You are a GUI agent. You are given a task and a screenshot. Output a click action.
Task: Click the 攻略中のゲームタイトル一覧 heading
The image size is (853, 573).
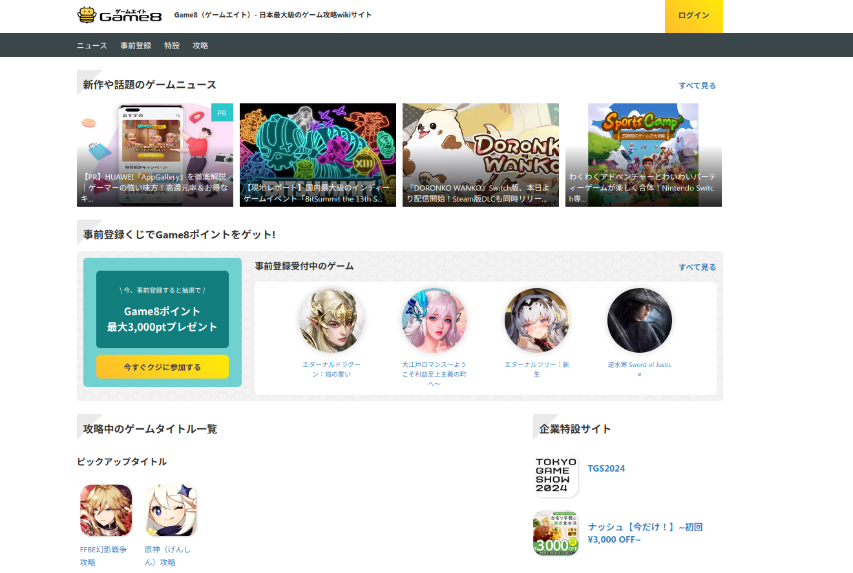coord(150,428)
